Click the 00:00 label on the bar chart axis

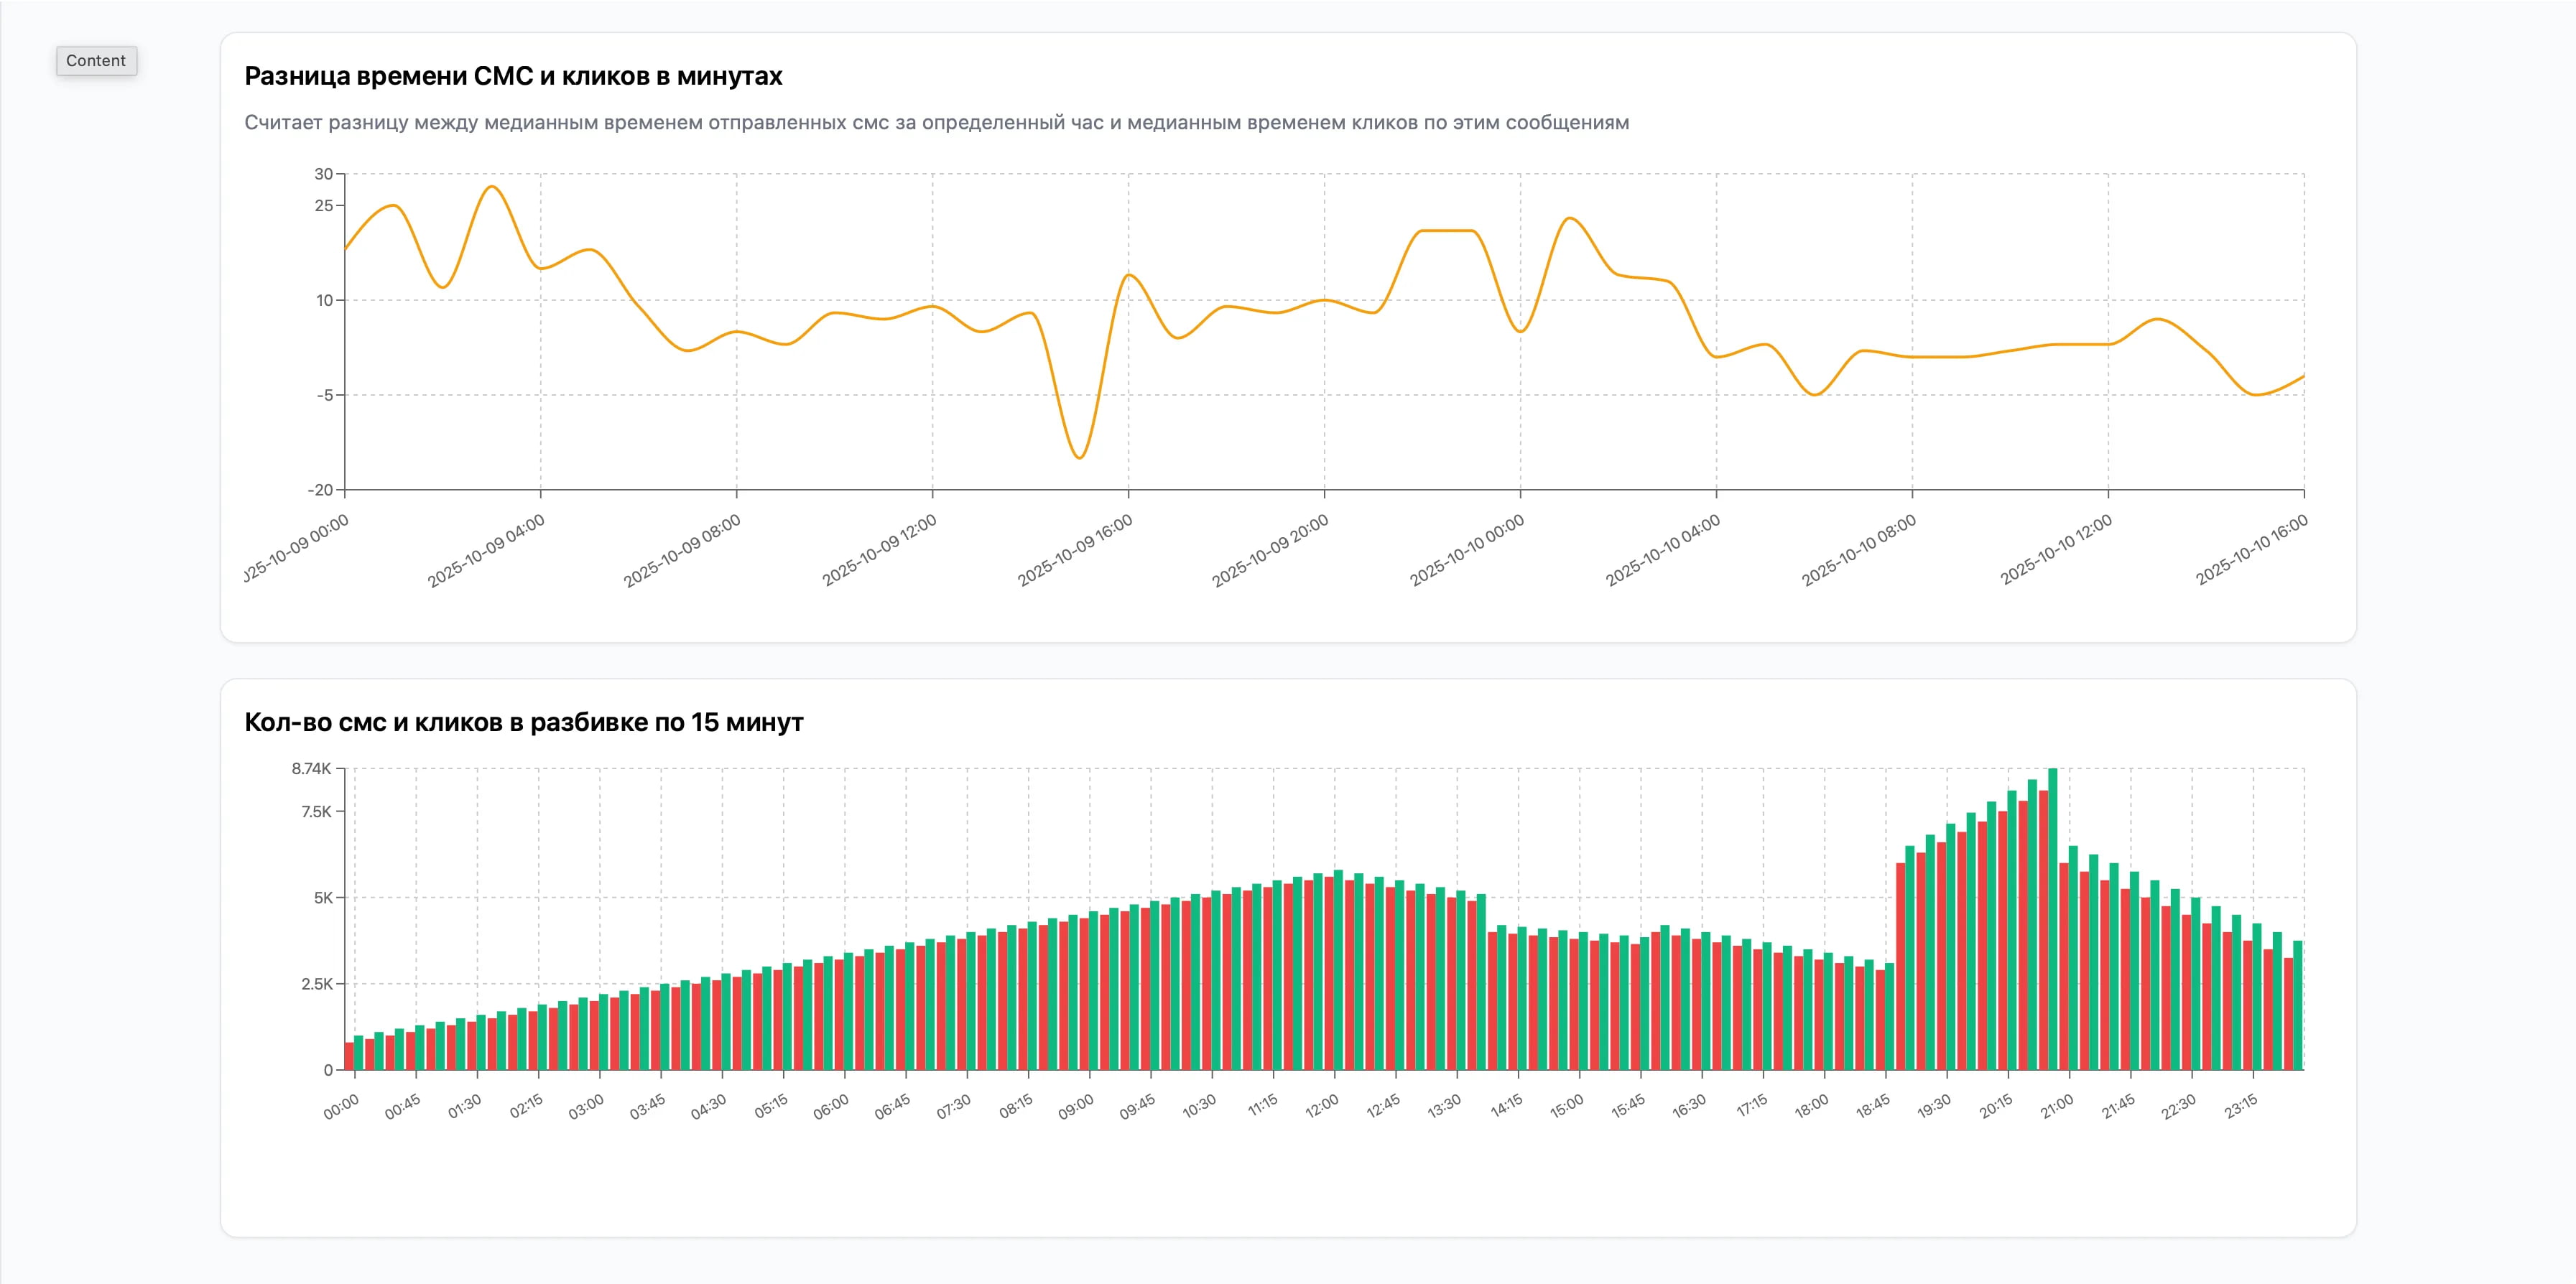[341, 1106]
